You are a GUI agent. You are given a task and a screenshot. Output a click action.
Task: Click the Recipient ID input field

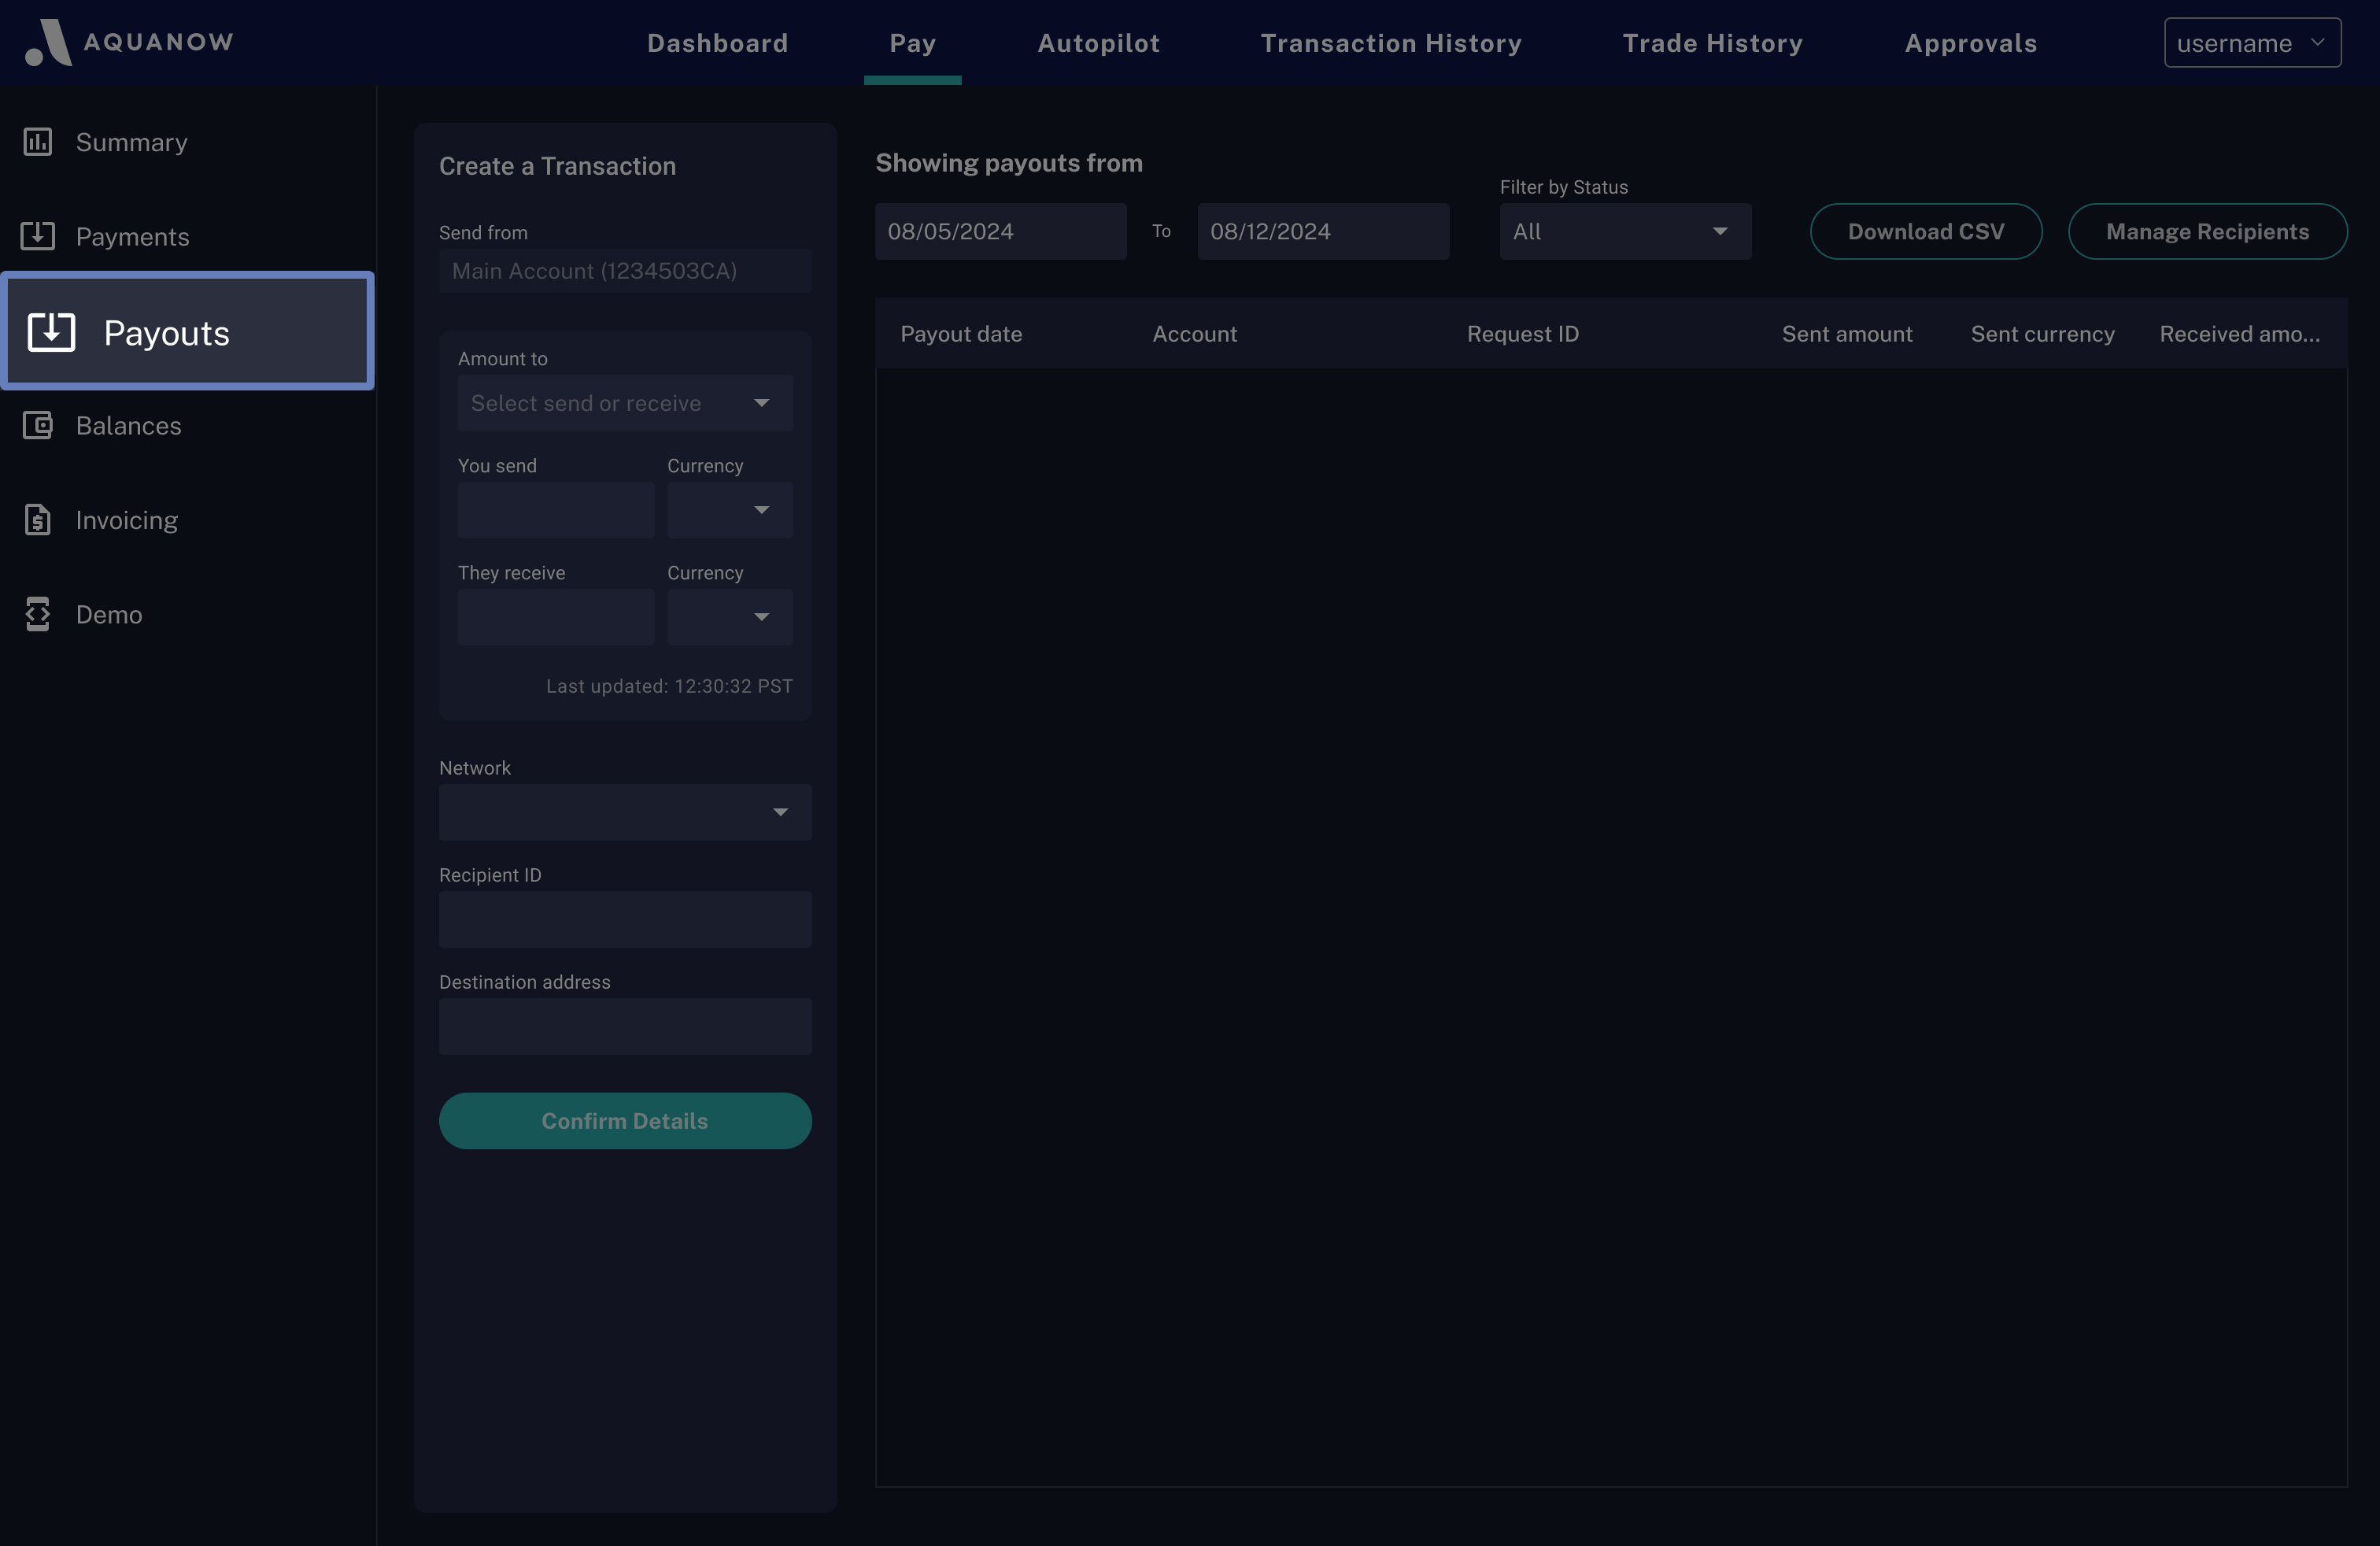624,919
